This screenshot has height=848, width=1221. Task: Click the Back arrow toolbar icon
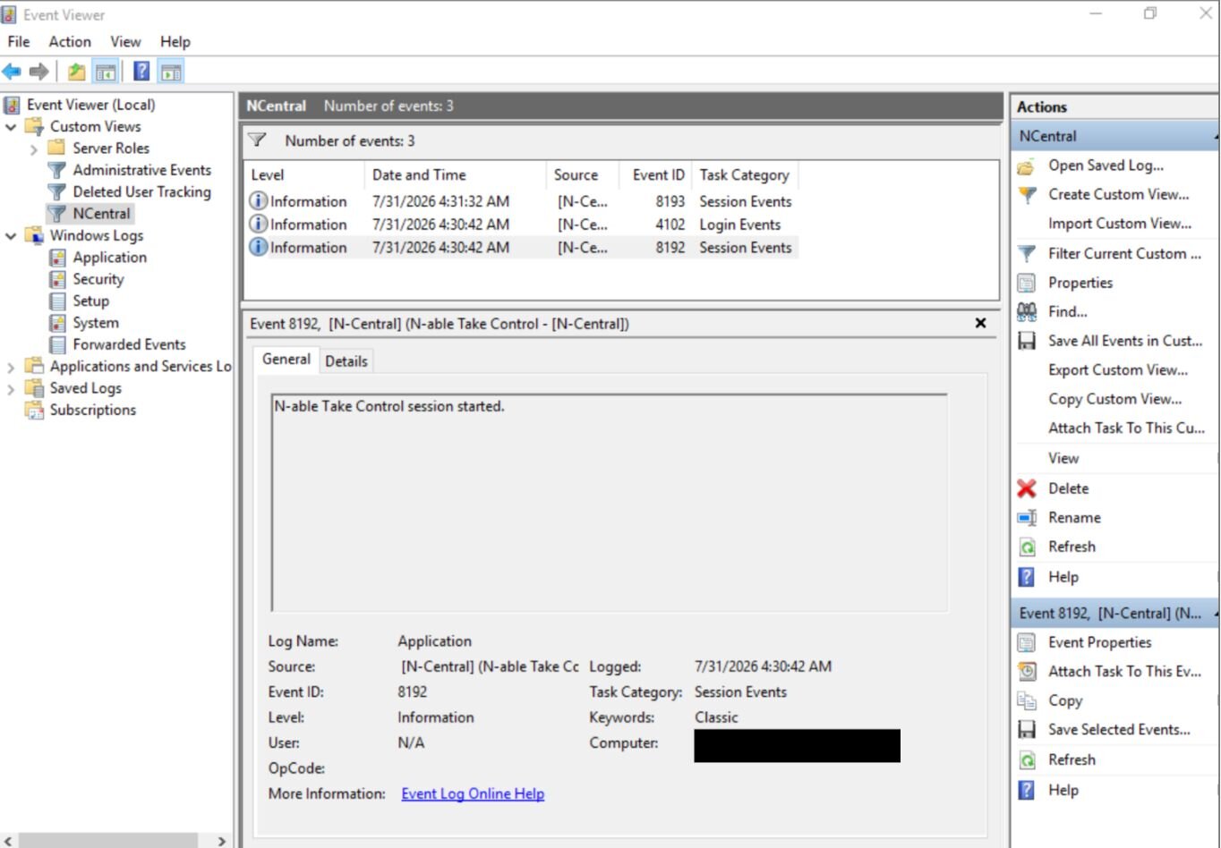(12, 72)
